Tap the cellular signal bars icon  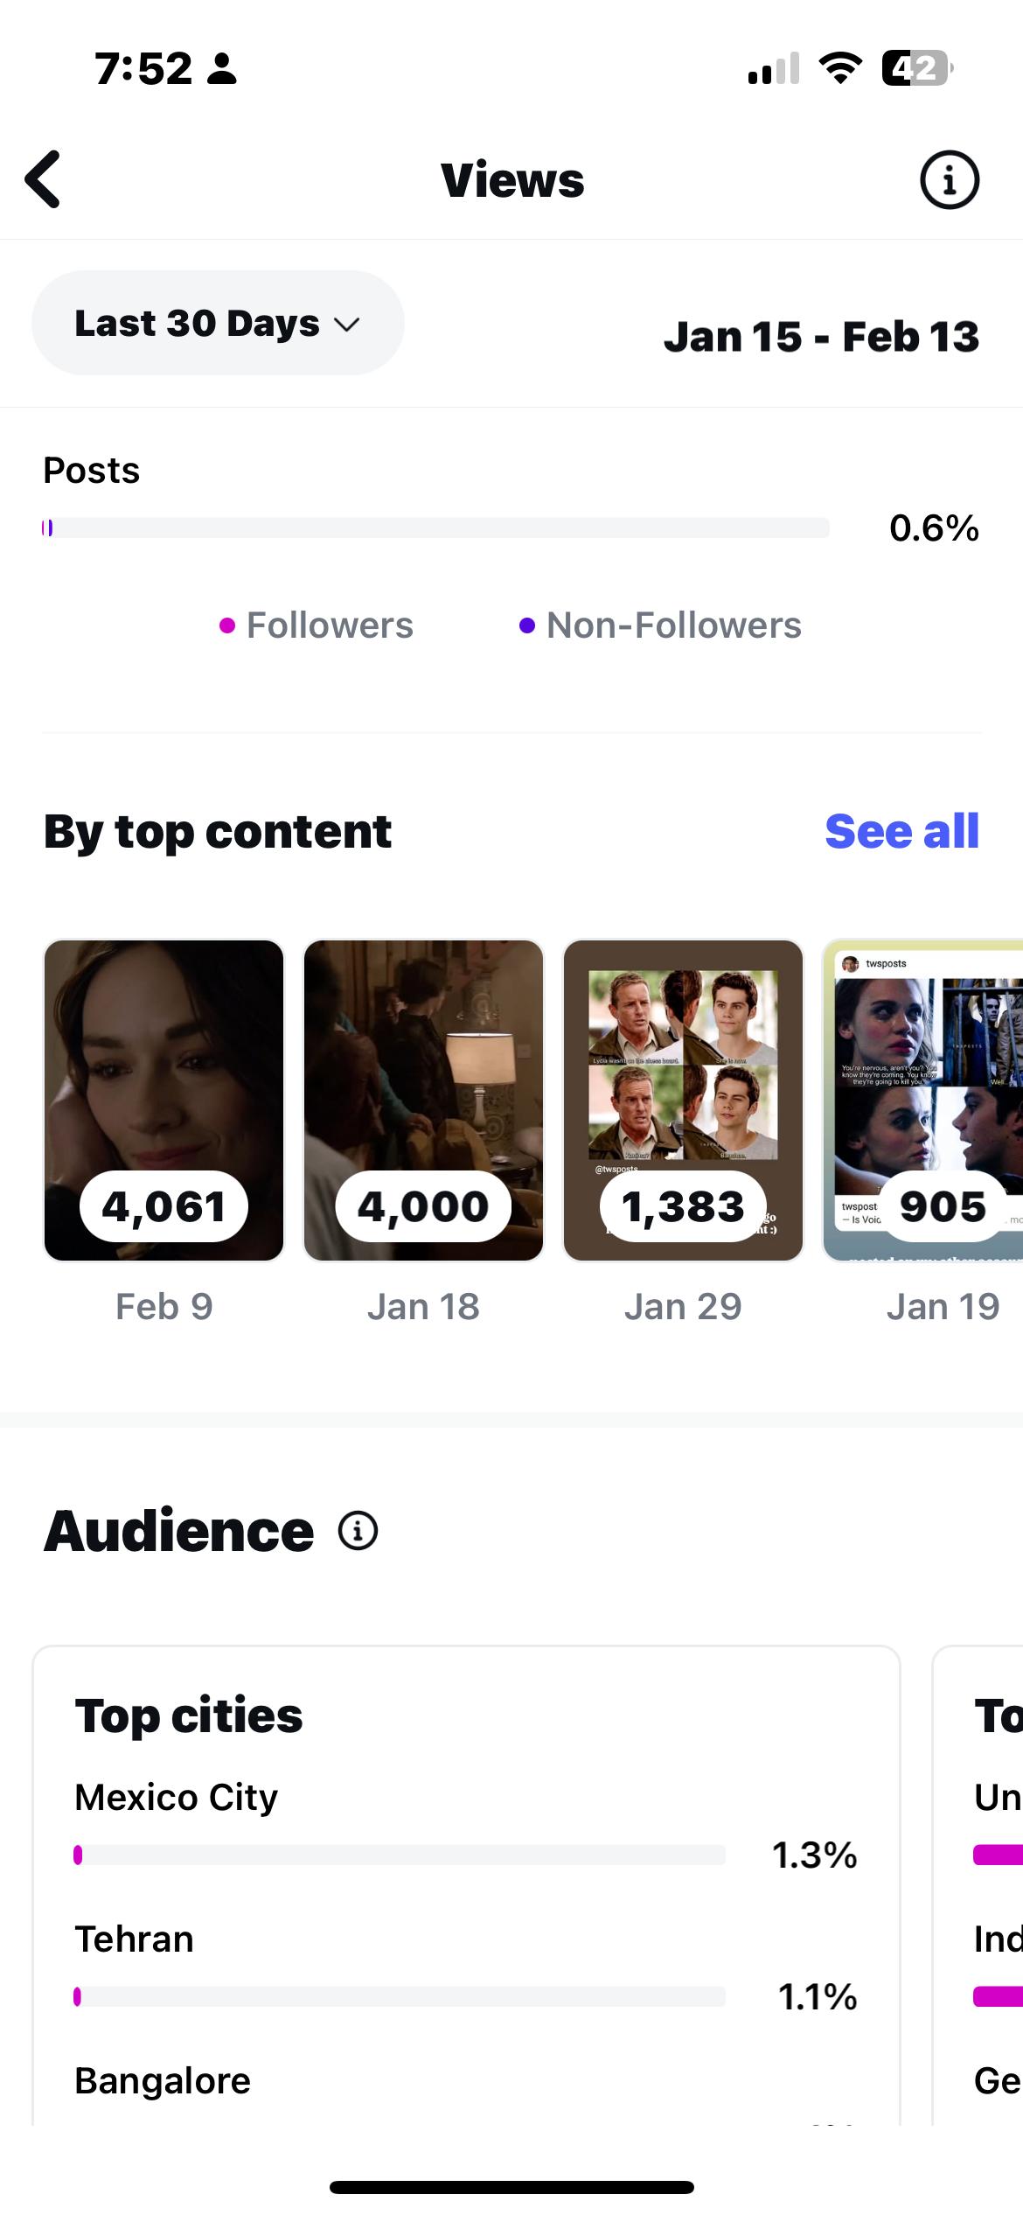coord(774,69)
